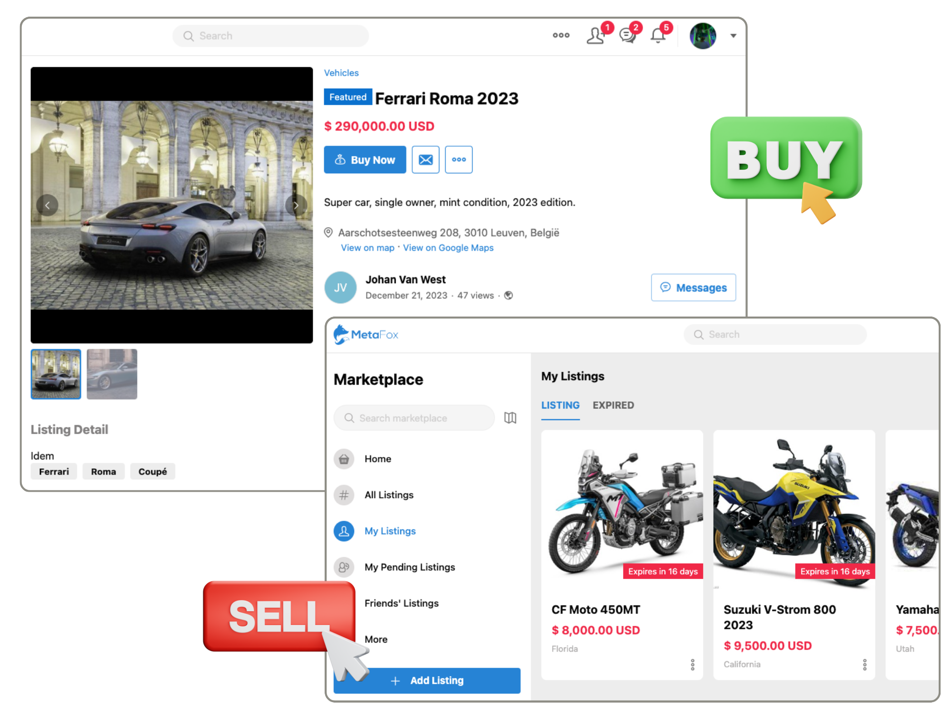Send a message via the envelope icon
Image resolution: width=952 pixels, height=714 pixels.
click(425, 159)
